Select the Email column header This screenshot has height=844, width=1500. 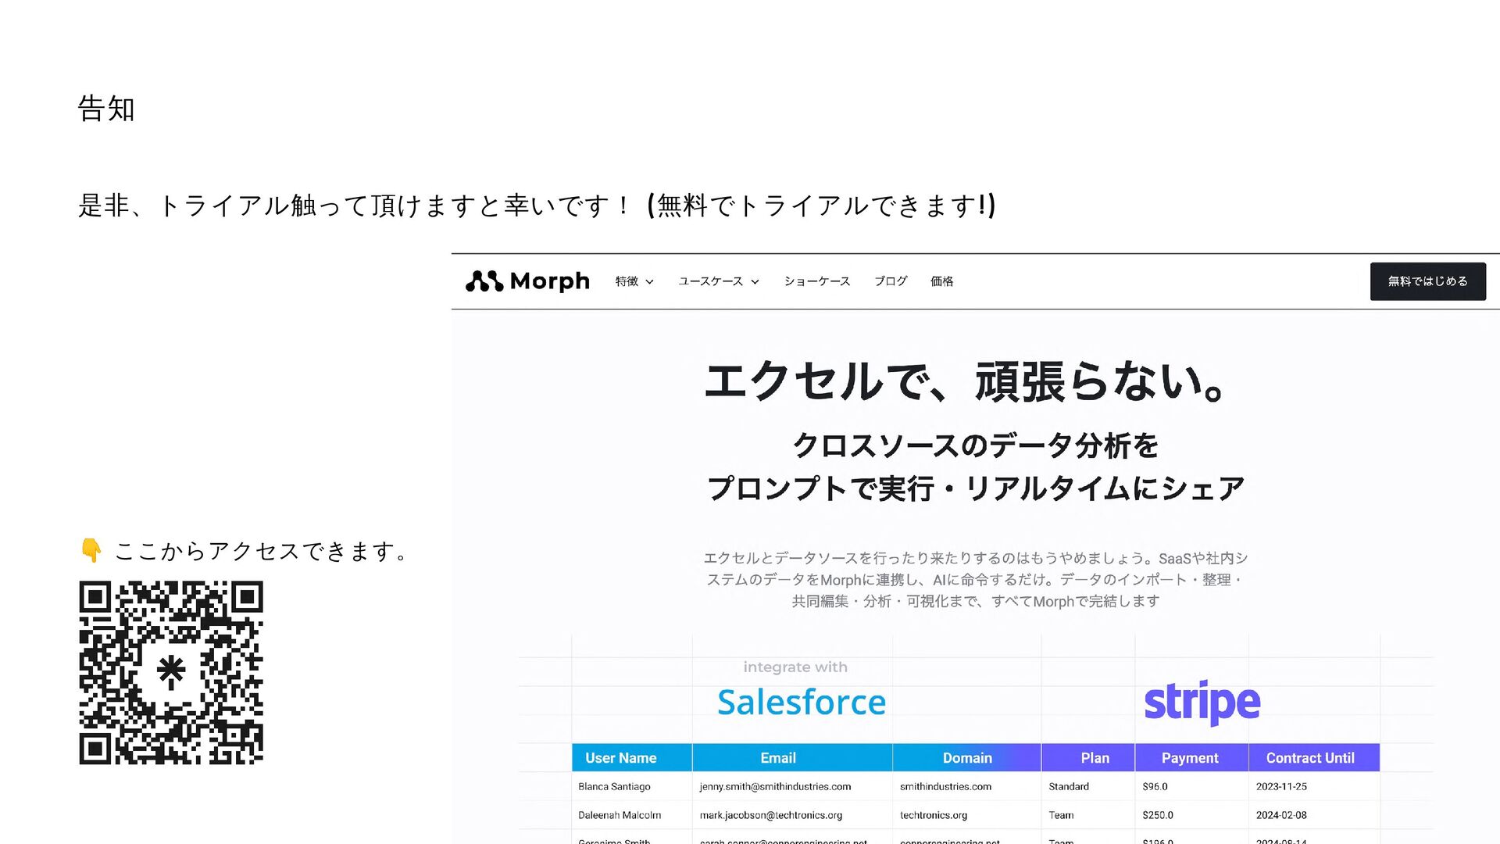(x=792, y=758)
